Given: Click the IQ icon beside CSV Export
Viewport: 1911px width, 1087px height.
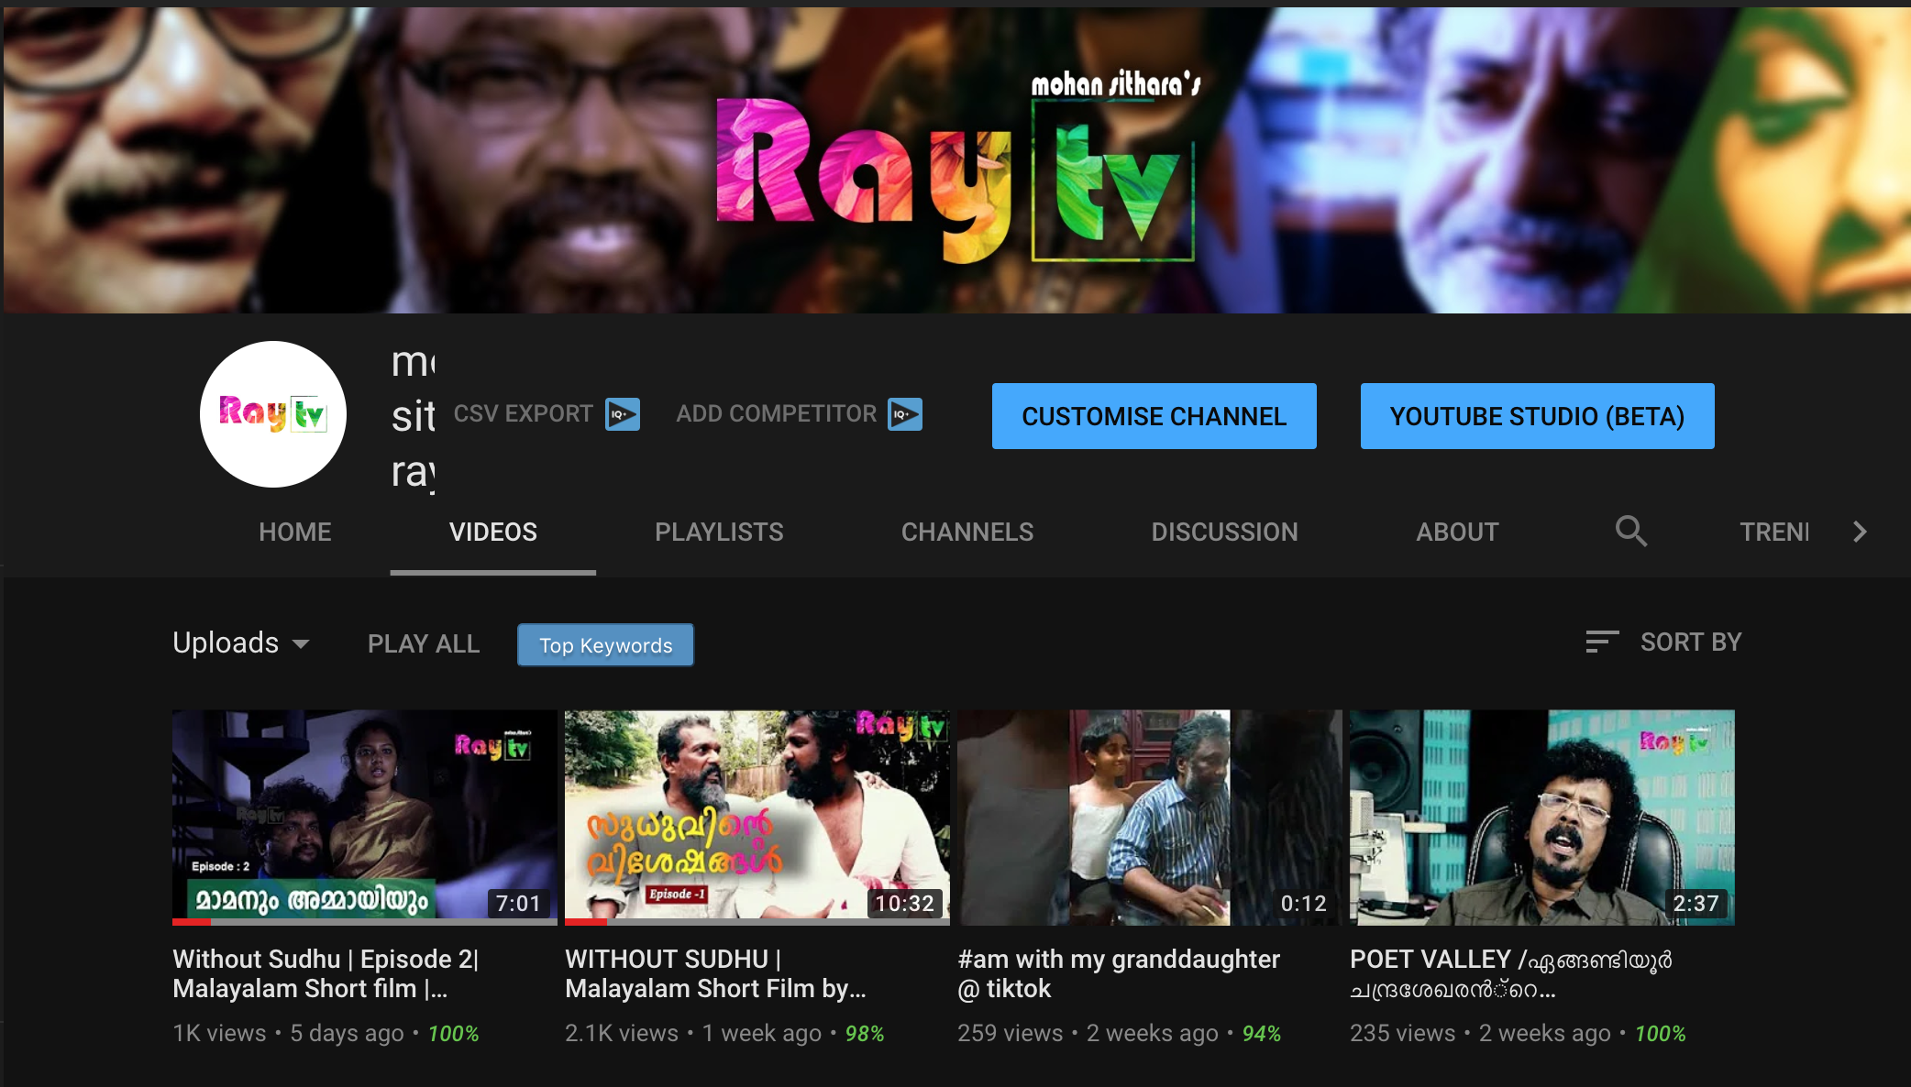Looking at the screenshot, I should 623,414.
